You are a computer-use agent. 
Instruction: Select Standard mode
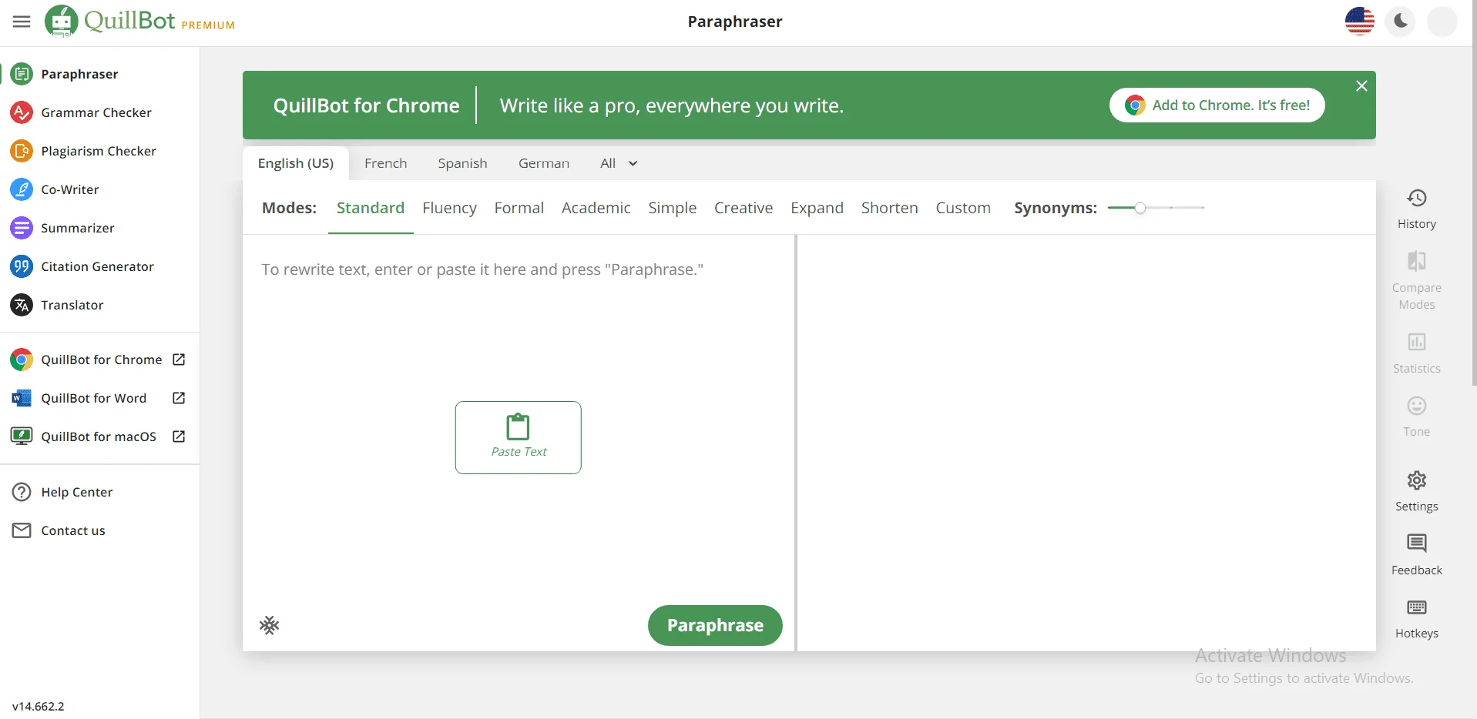pos(371,208)
